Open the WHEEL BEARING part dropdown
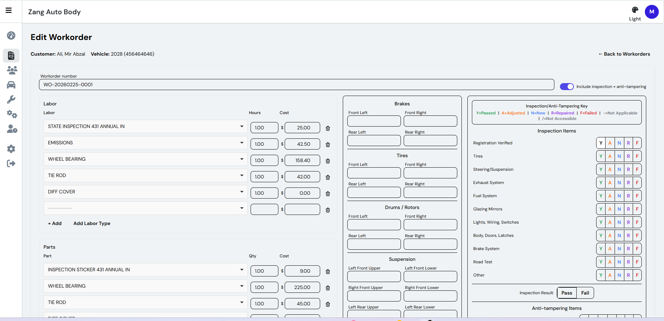Screen dimensions: 664x321 [145, 286]
